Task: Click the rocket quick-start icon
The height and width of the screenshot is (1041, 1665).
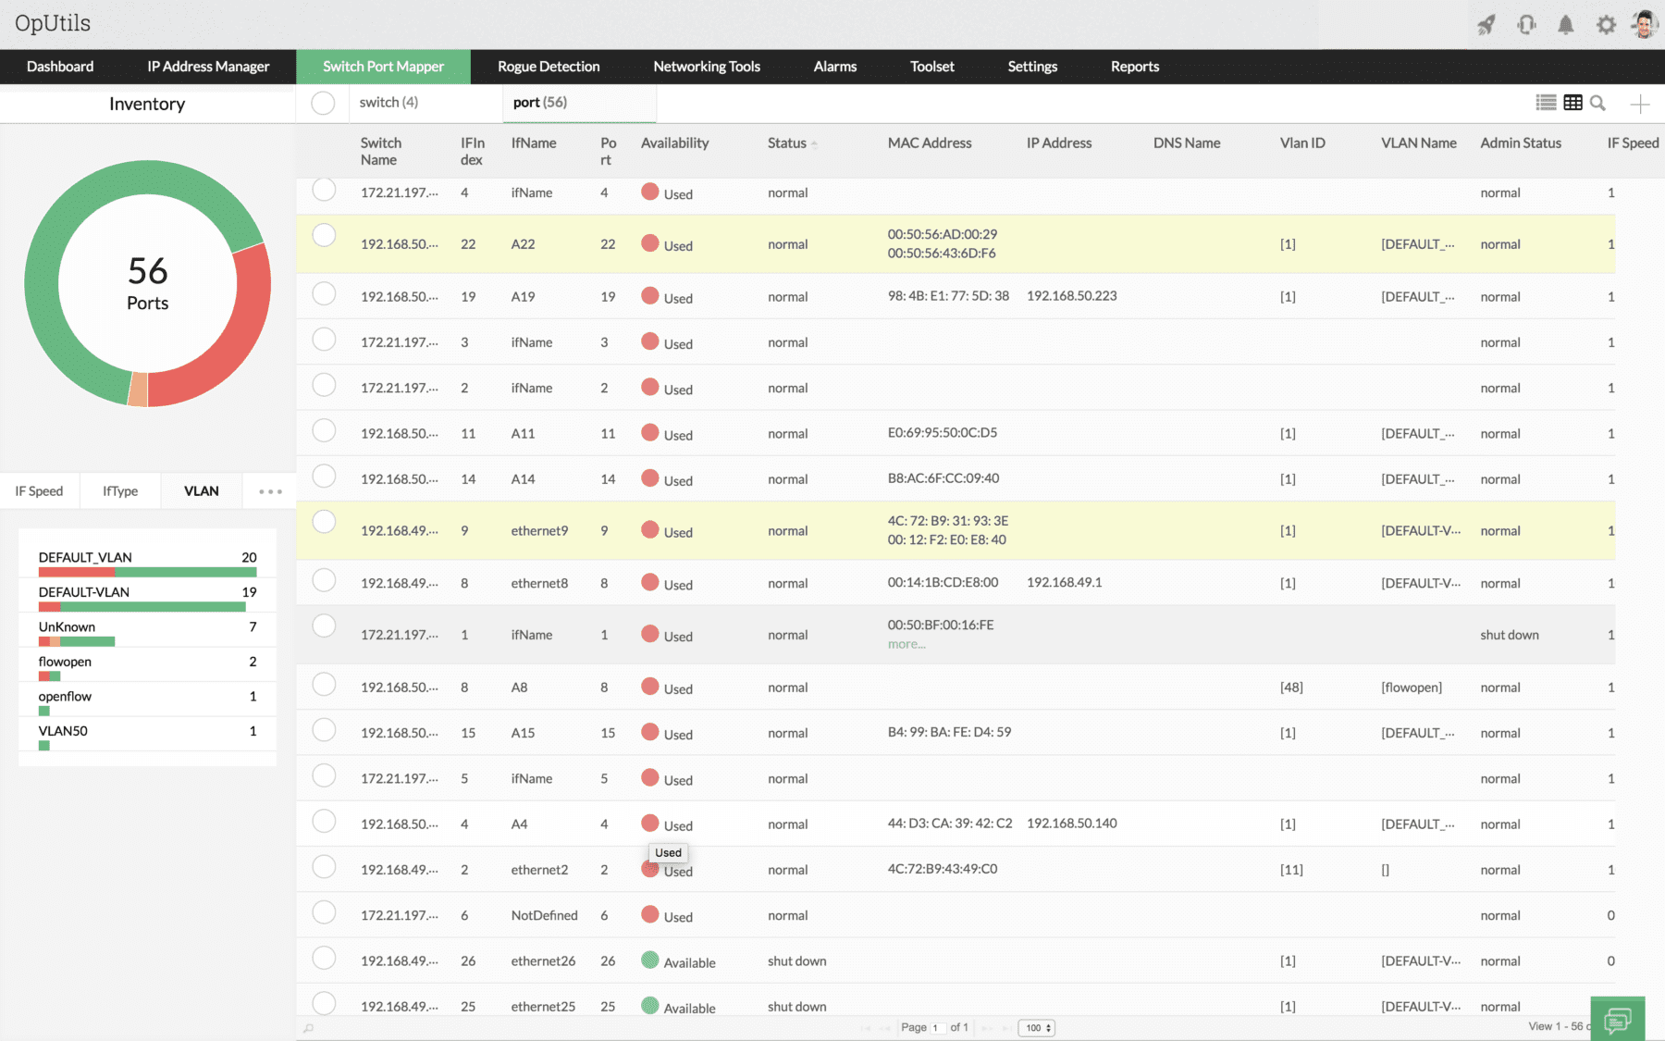Action: (1486, 25)
